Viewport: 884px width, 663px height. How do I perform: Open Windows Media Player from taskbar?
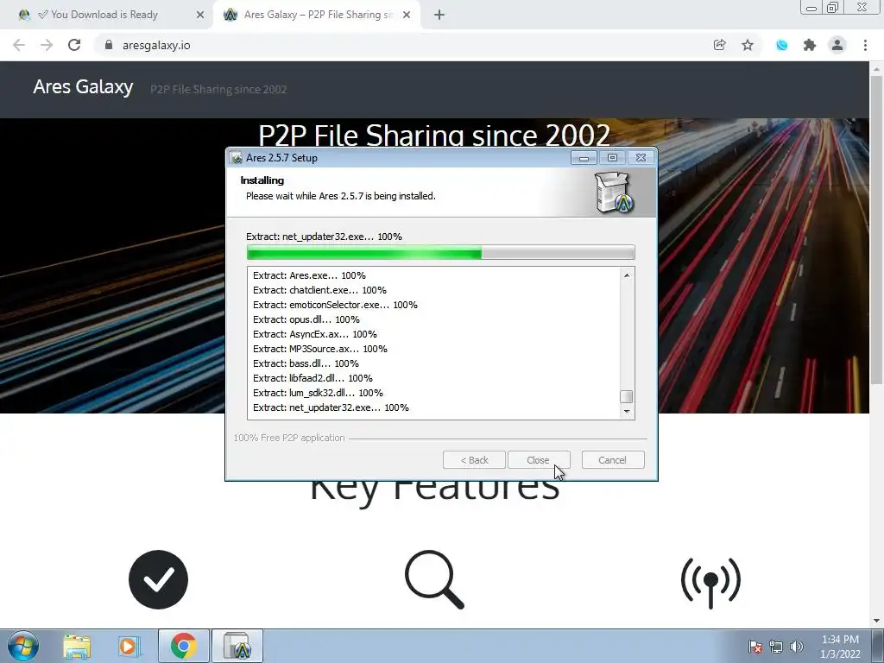pos(129,646)
